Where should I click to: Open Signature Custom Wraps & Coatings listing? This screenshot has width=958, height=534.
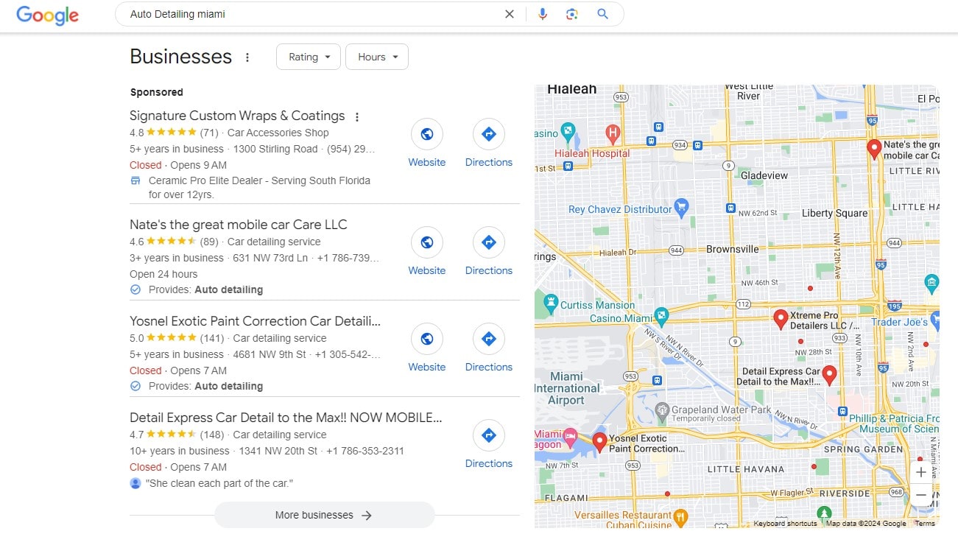(x=237, y=116)
